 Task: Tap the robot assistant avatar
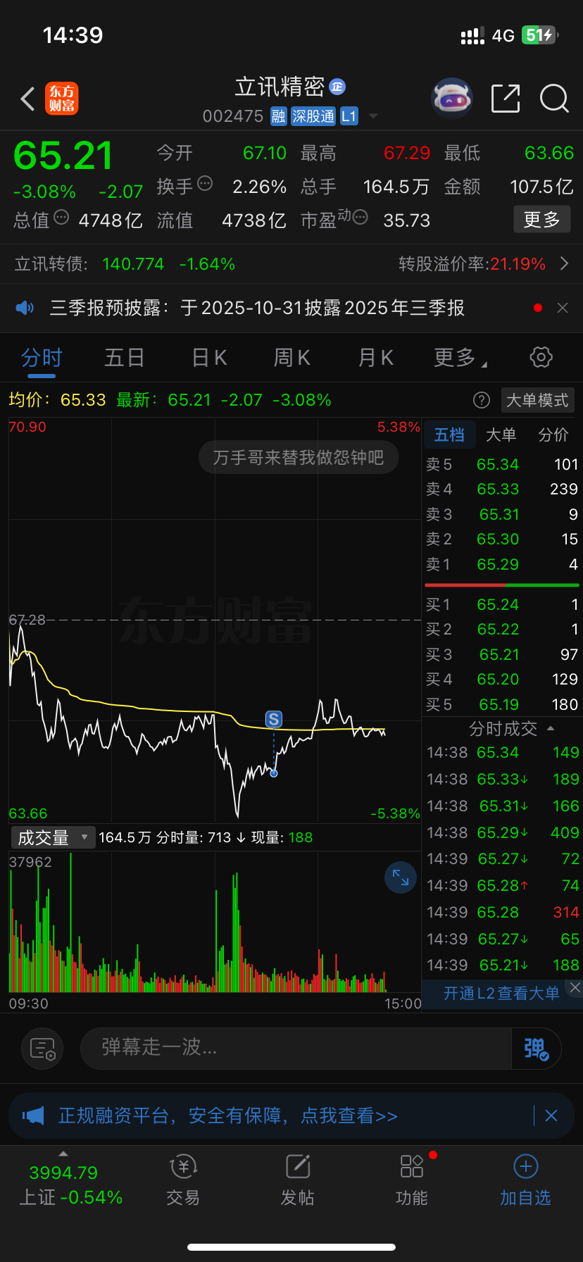(x=452, y=99)
